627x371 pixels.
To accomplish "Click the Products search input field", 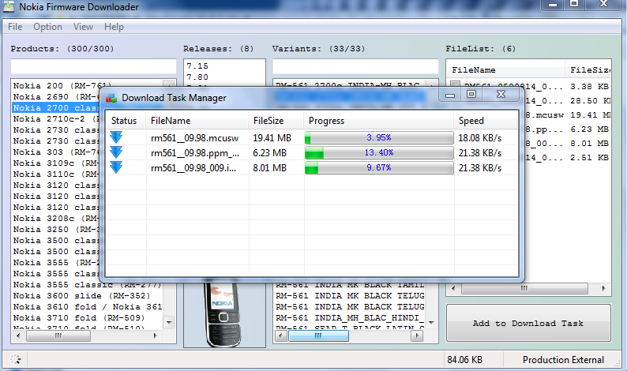I will click(93, 66).
